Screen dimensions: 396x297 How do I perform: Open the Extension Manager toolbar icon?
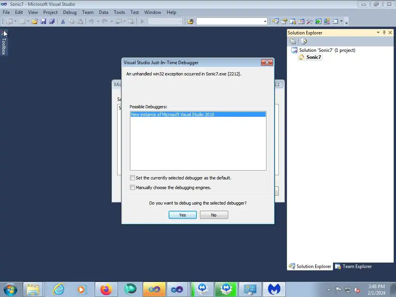(326, 22)
